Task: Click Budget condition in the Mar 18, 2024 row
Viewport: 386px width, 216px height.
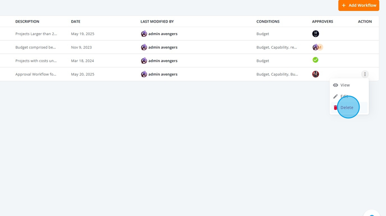Action: coord(262,61)
